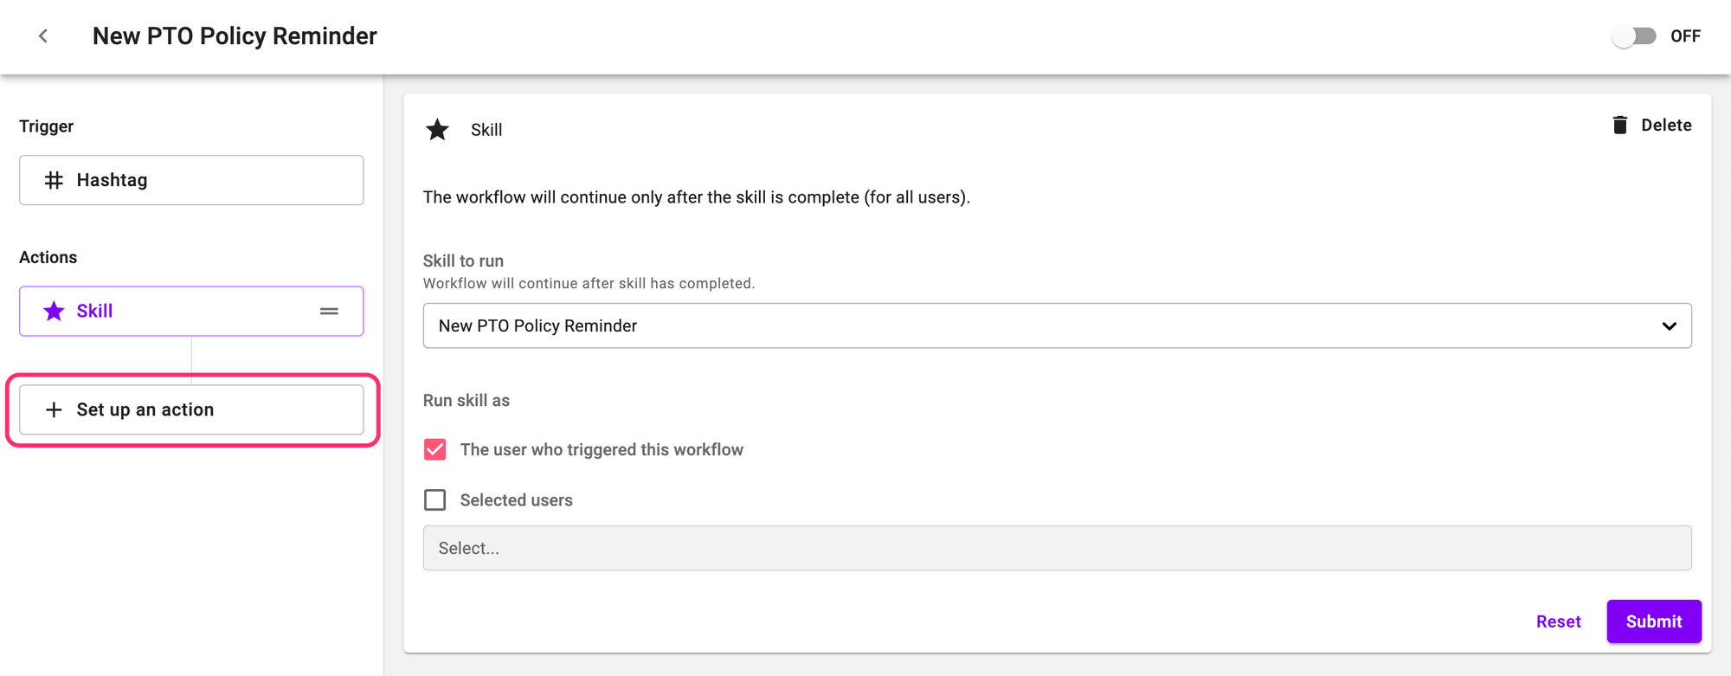Select the Hashtag trigger item
Screen dimensions: 1731x676
pyautogui.click(x=191, y=180)
